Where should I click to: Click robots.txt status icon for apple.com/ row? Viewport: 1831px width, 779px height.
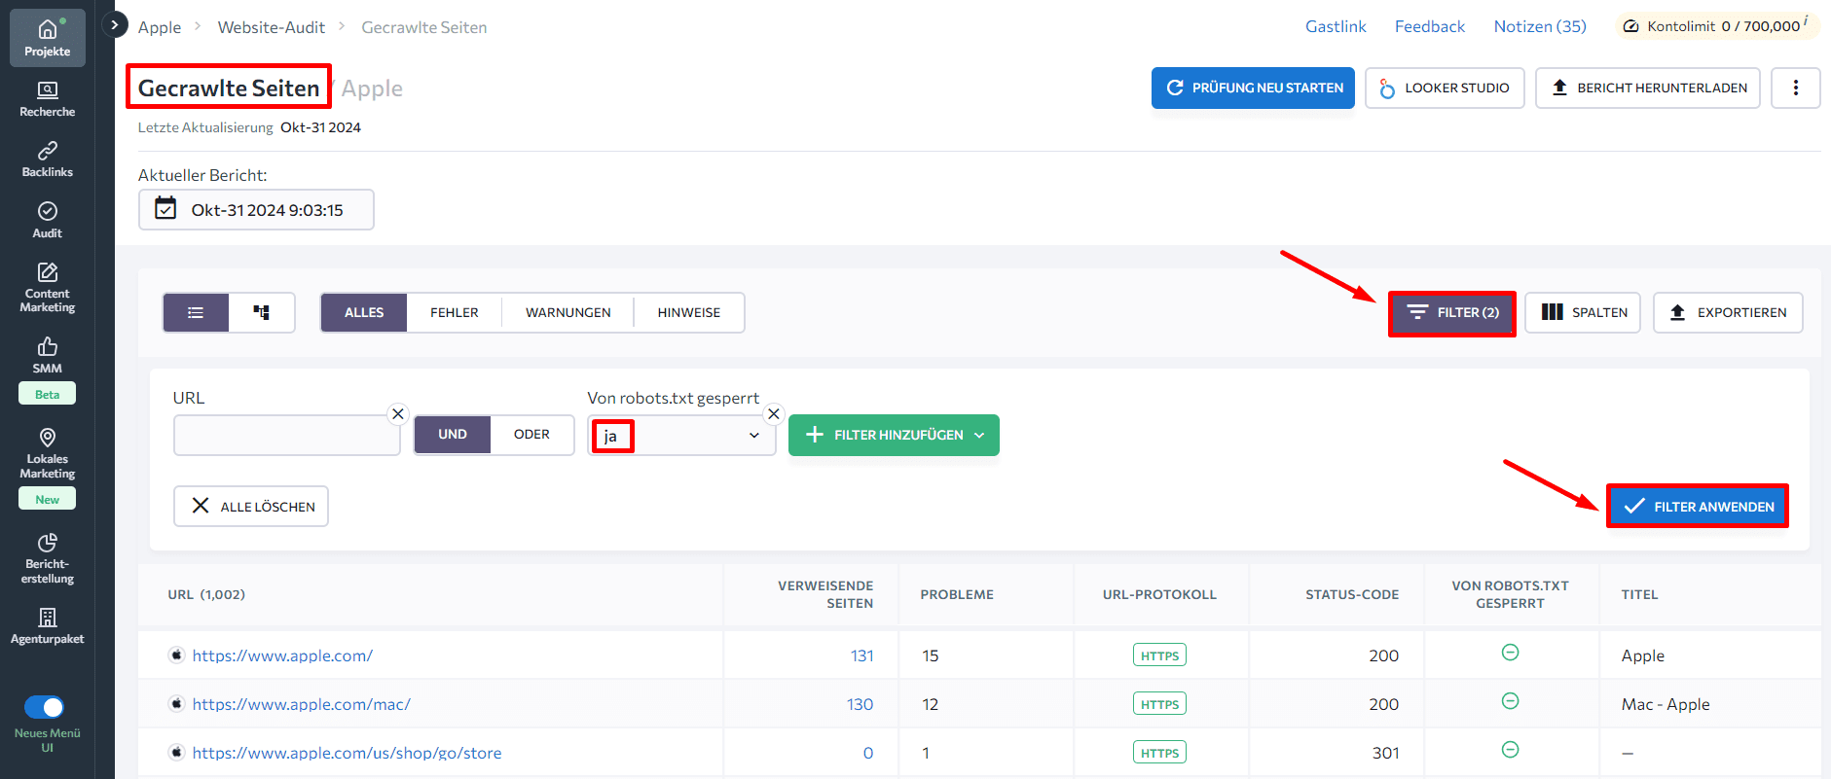1510,653
